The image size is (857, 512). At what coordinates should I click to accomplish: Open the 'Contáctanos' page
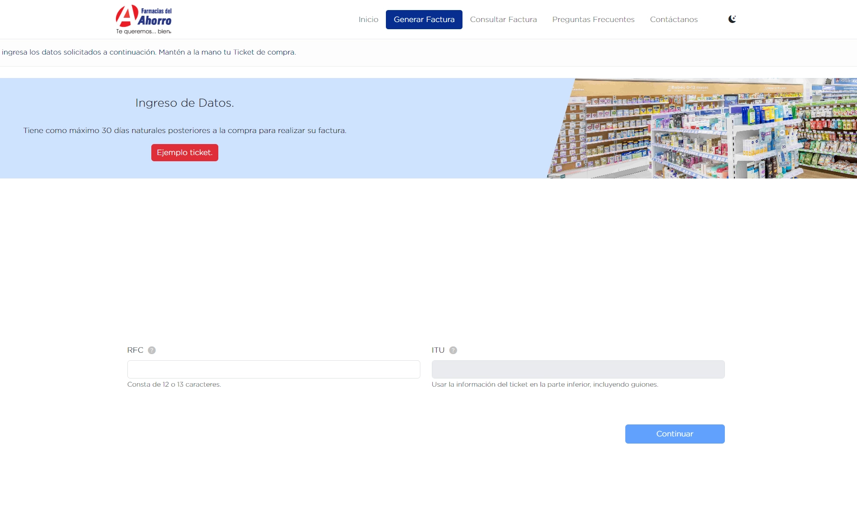tap(674, 19)
